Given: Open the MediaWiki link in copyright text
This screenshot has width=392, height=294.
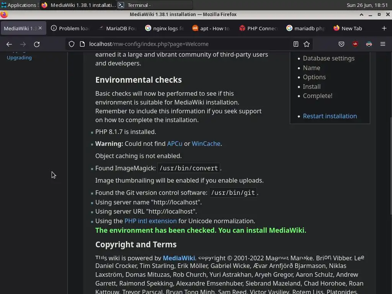Looking at the screenshot, I should tap(179, 258).
